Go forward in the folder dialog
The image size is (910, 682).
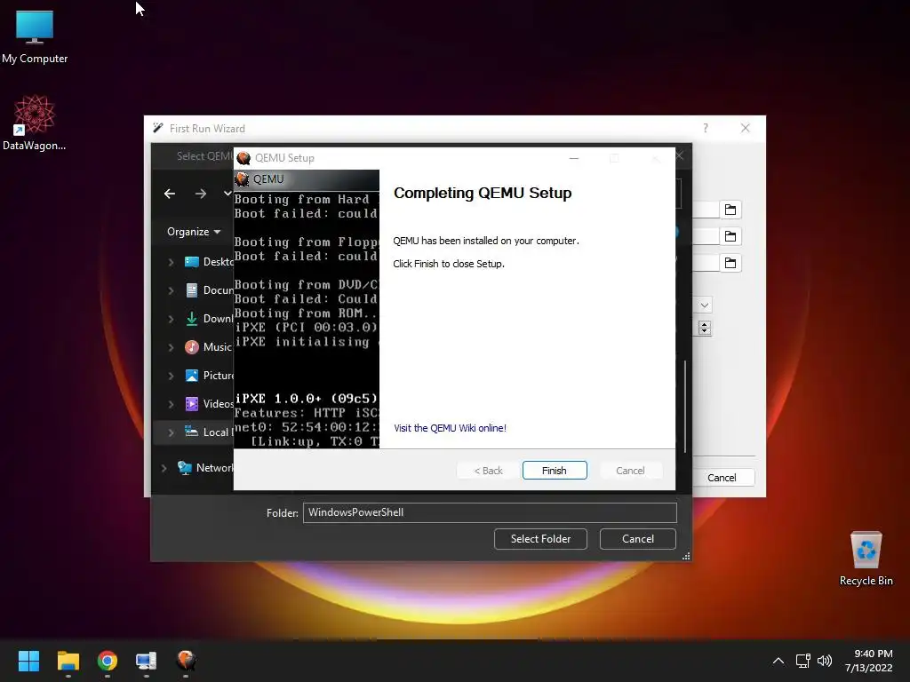(x=201, y=194)
